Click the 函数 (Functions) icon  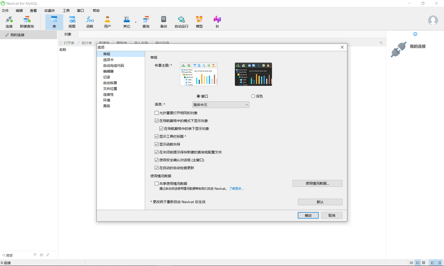[x=89, y=21]
